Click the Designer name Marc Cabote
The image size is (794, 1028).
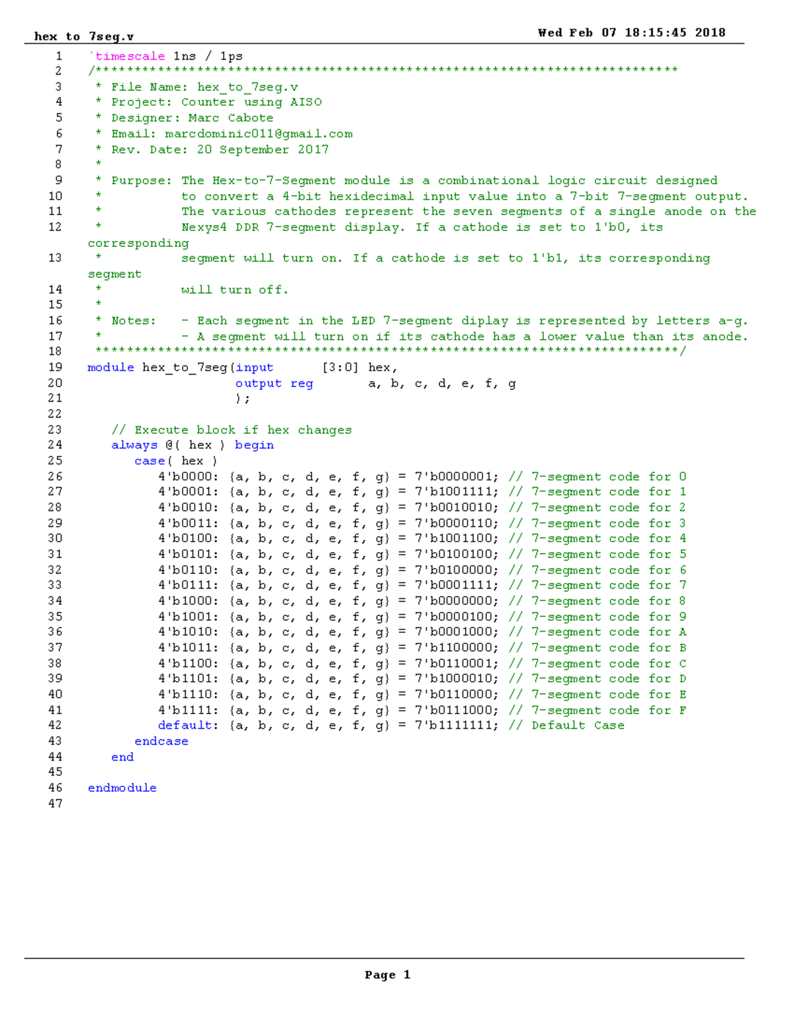(x=230, y=118)
